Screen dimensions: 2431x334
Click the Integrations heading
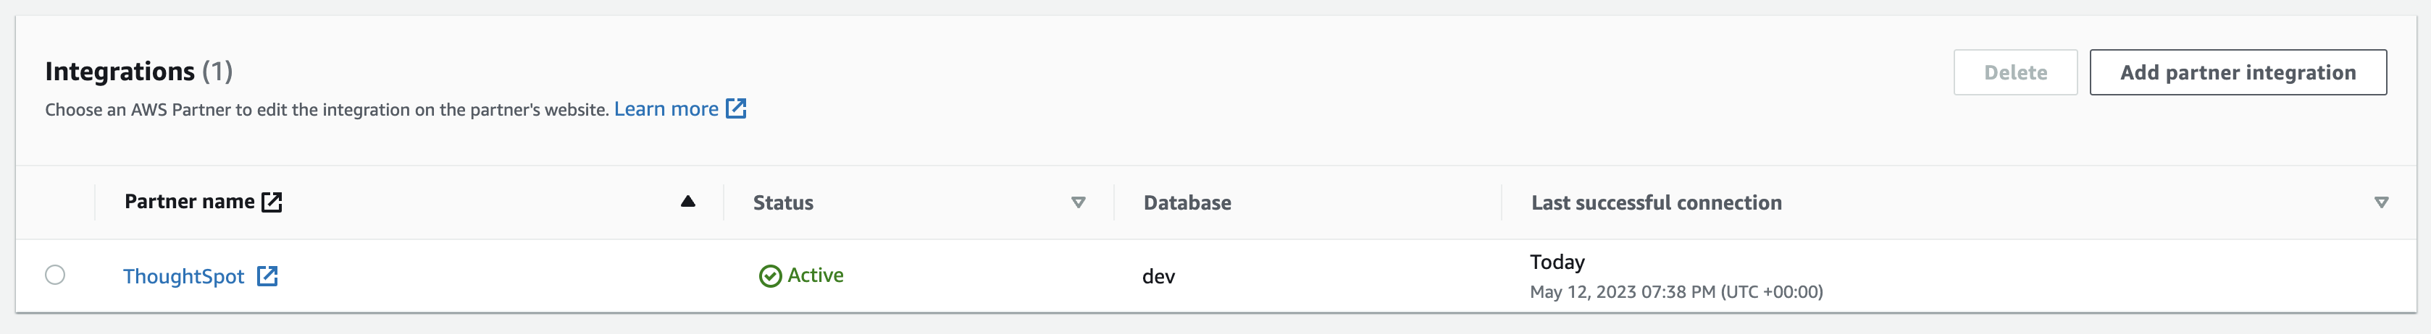(120, 72)
